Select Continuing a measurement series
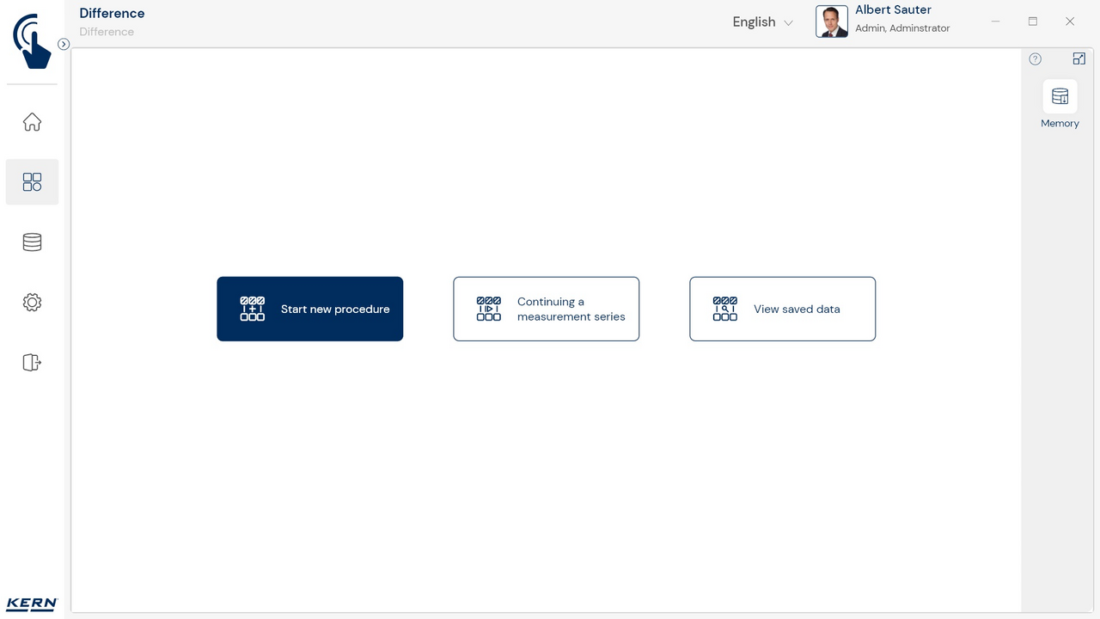Screen dimensions: 1100x619 546,309
